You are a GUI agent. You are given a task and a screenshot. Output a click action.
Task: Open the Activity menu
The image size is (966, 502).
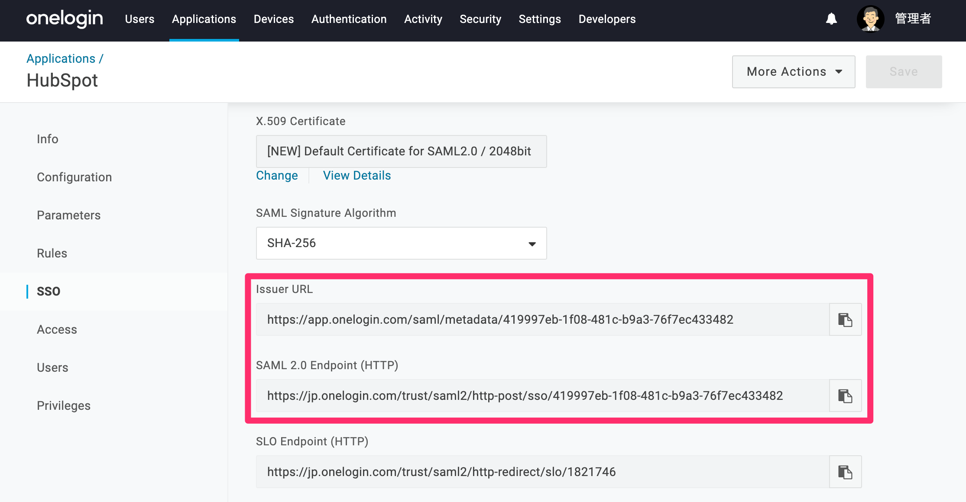click(x=423, y=19)
